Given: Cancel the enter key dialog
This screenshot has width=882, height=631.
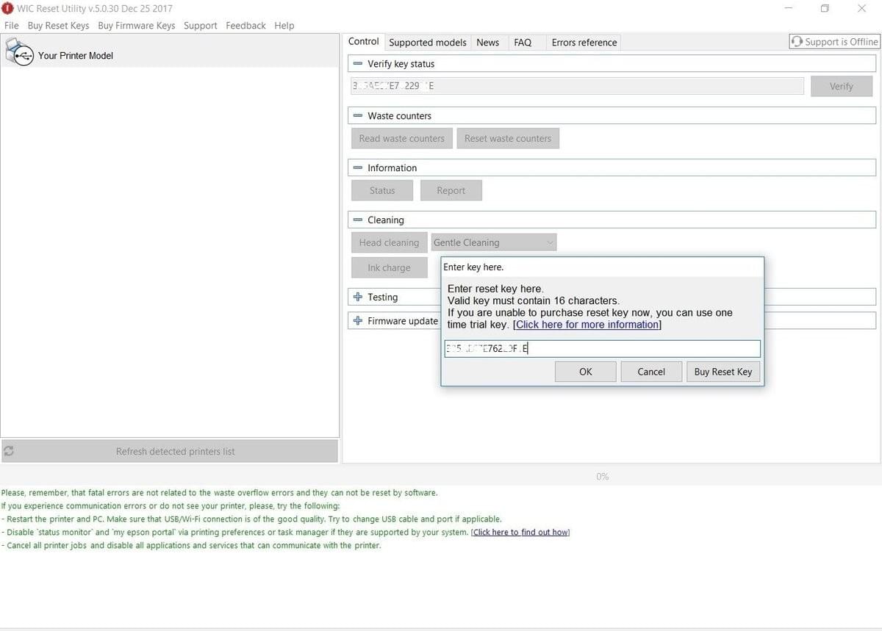Looking at the screenshot, I should 650,372.
